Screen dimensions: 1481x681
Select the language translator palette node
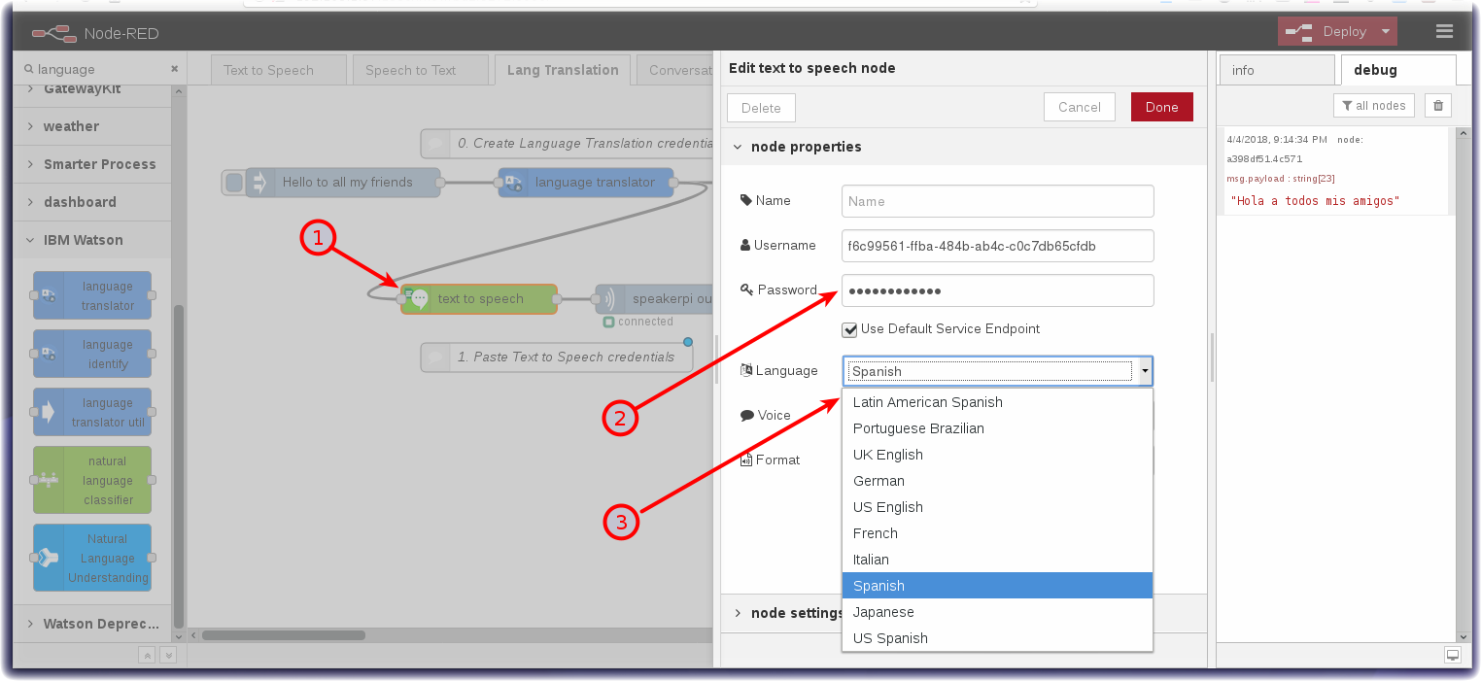point(92,295)
